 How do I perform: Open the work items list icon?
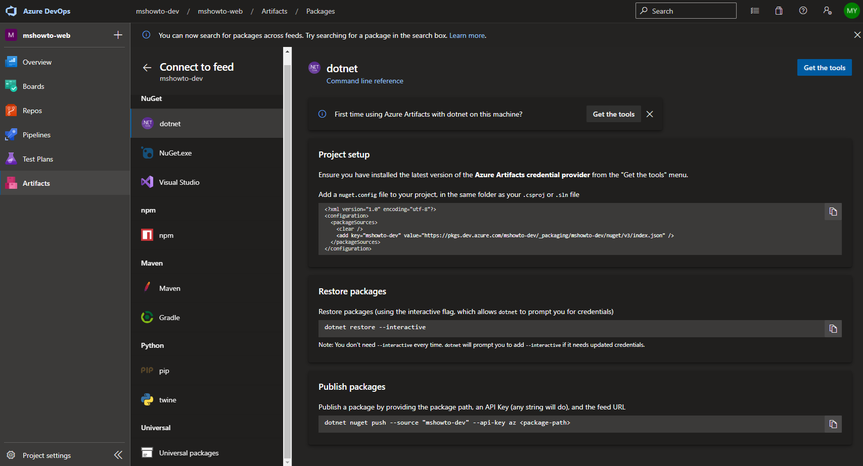point(755,11)
